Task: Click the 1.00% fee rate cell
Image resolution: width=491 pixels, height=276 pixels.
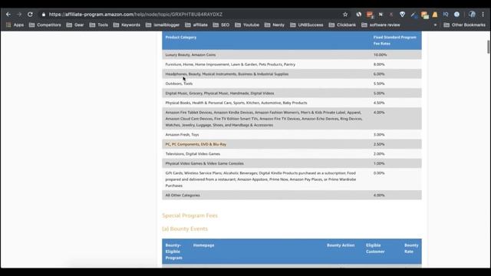Action: (379, 163)
